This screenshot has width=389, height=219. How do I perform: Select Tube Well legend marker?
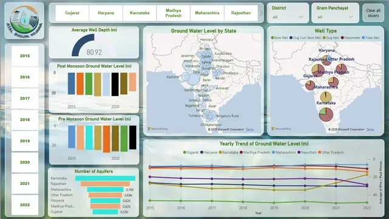[x=363, y=38]
